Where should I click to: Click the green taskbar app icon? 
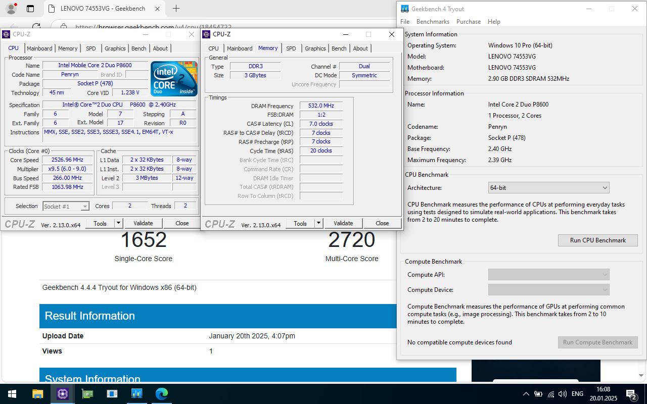tap(87, 394)
